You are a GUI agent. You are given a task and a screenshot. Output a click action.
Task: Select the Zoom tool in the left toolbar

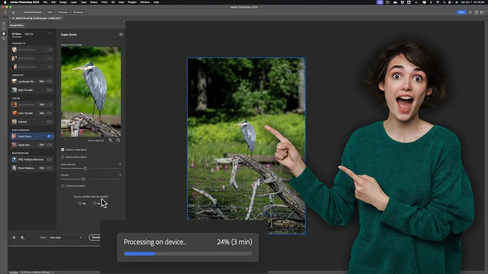3,38
